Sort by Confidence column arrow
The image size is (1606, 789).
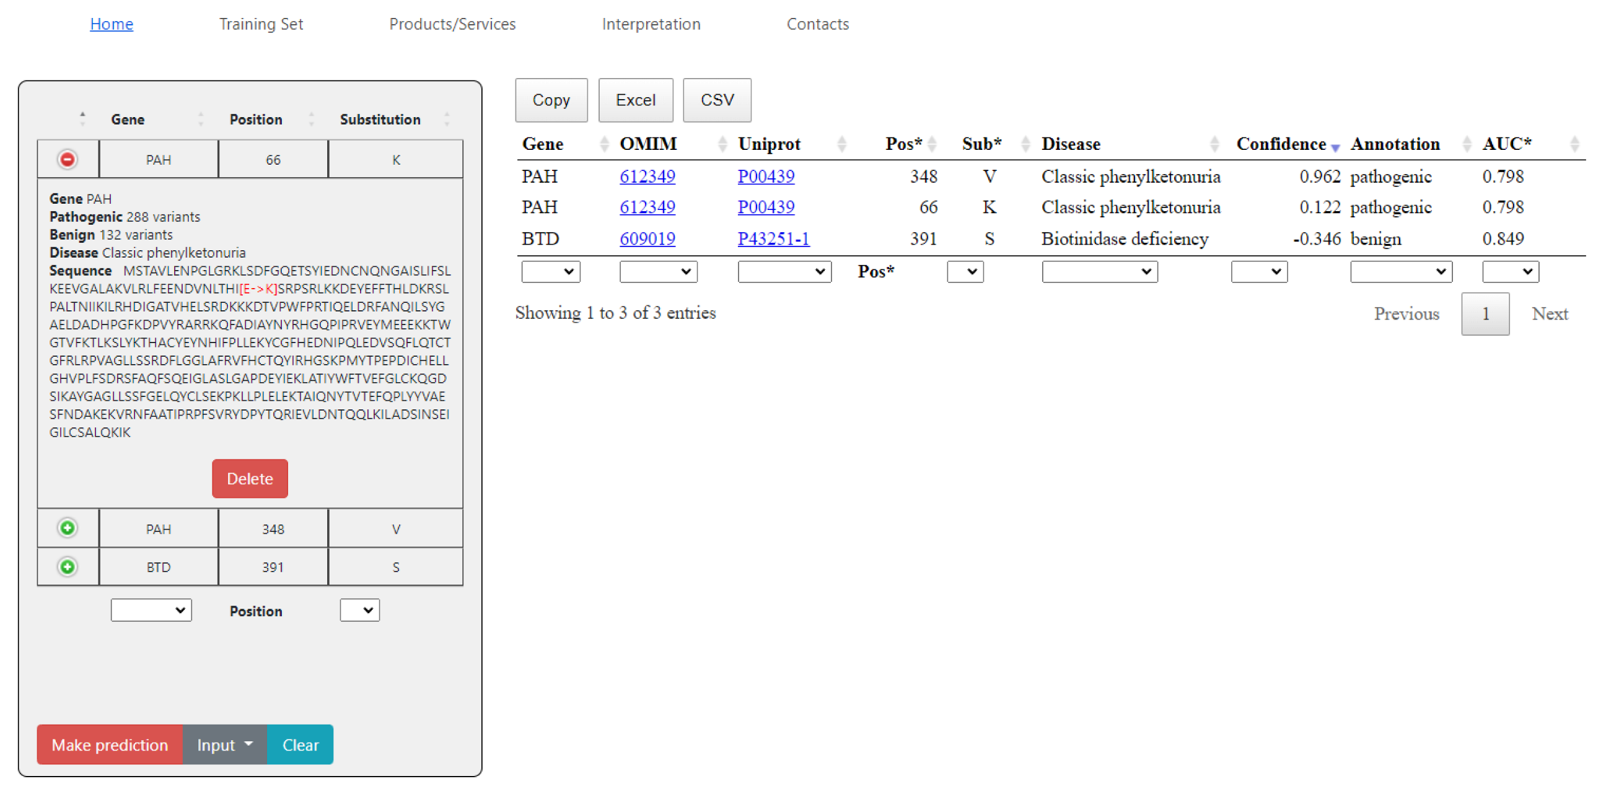[x=1335, y=146]
